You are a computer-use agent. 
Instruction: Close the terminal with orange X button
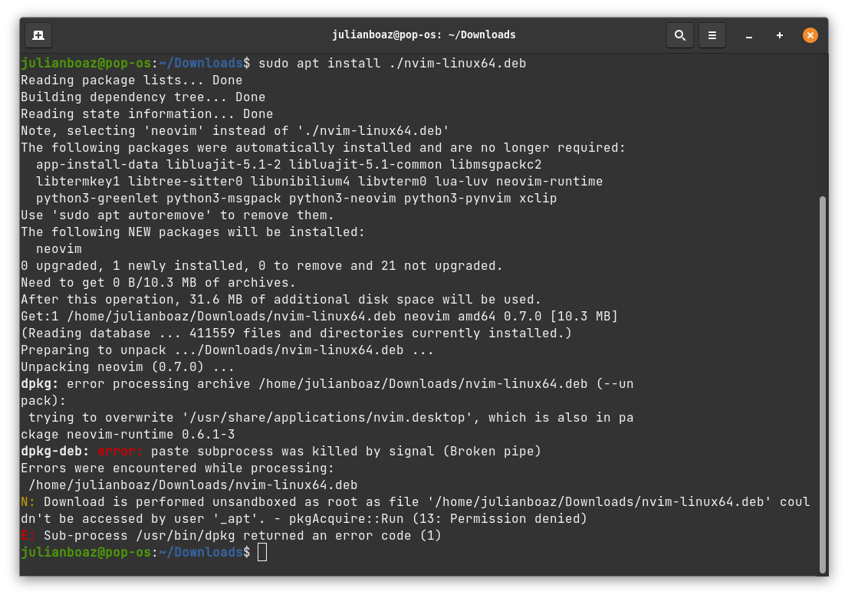[x=810, y=35]
